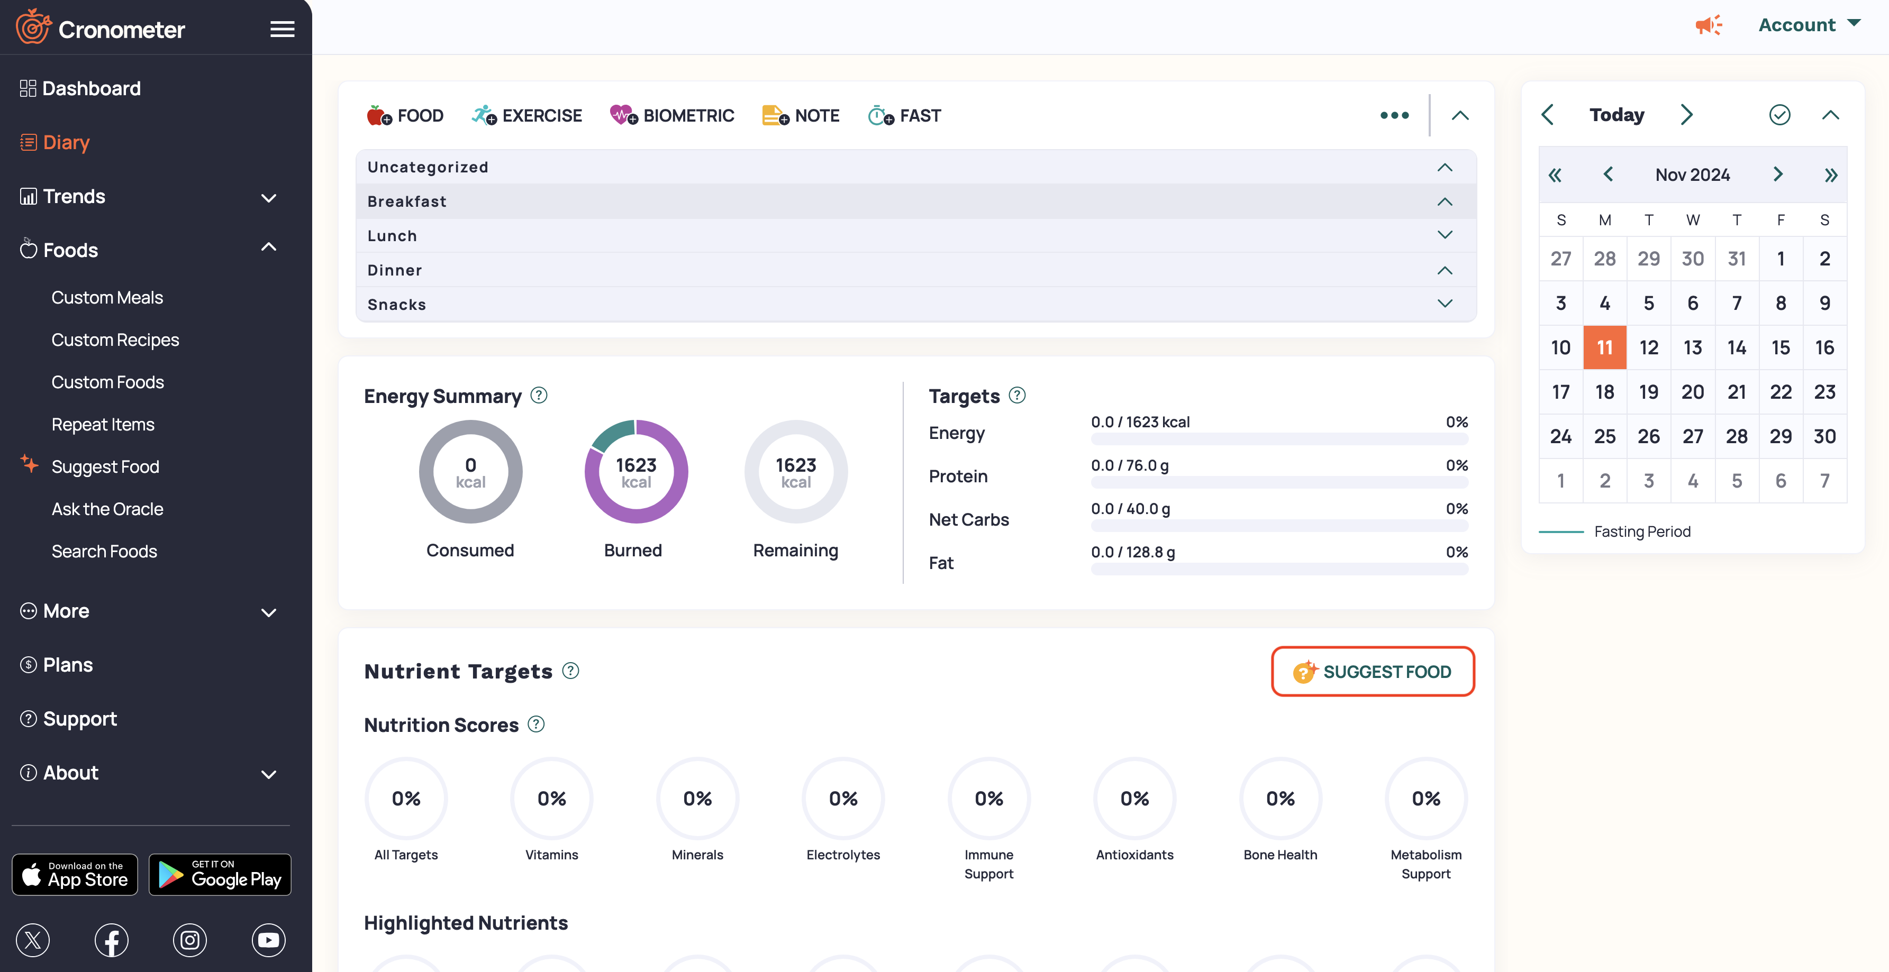Get it on Google Play badge

point(220,875)
